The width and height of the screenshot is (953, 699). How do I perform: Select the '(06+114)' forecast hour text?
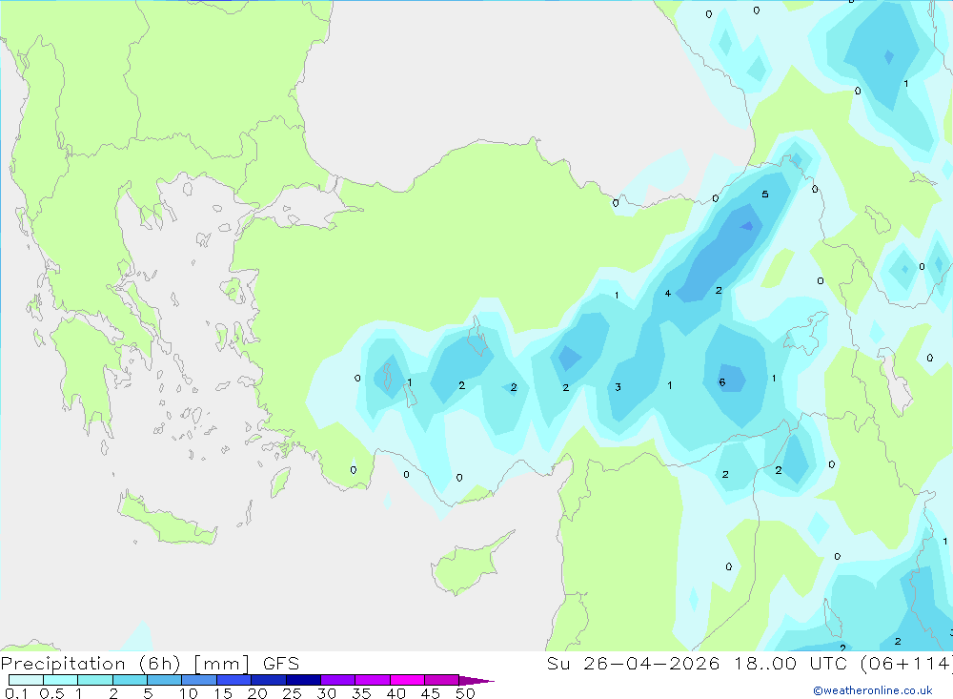(905, 663)
